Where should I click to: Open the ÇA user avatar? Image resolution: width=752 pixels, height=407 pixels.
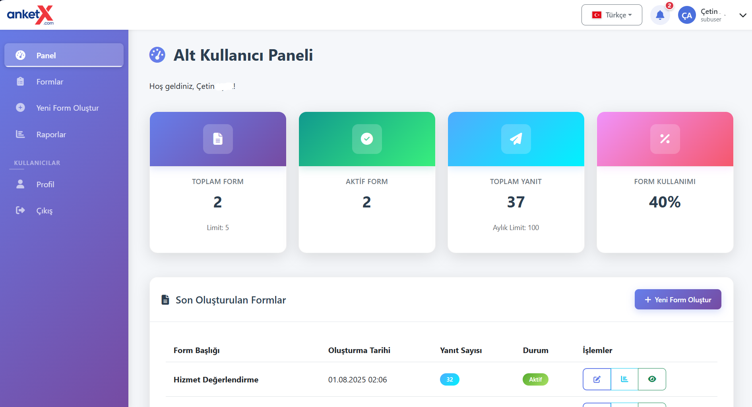[x=686, y=15]
